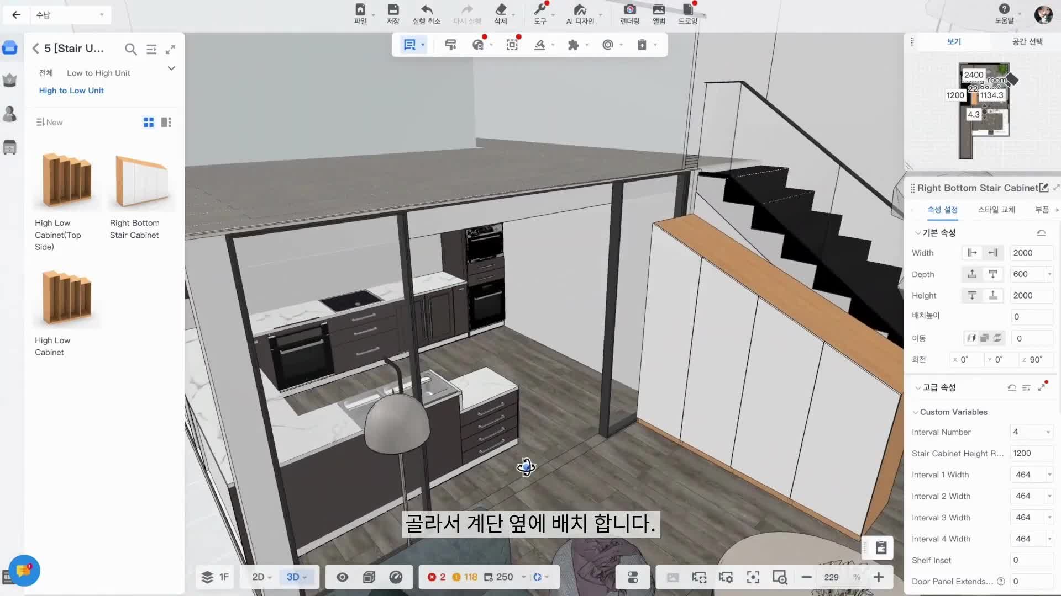The image size is (1061, 596).
Task: Click the zoom in plus button
Action: click(879, 577)
